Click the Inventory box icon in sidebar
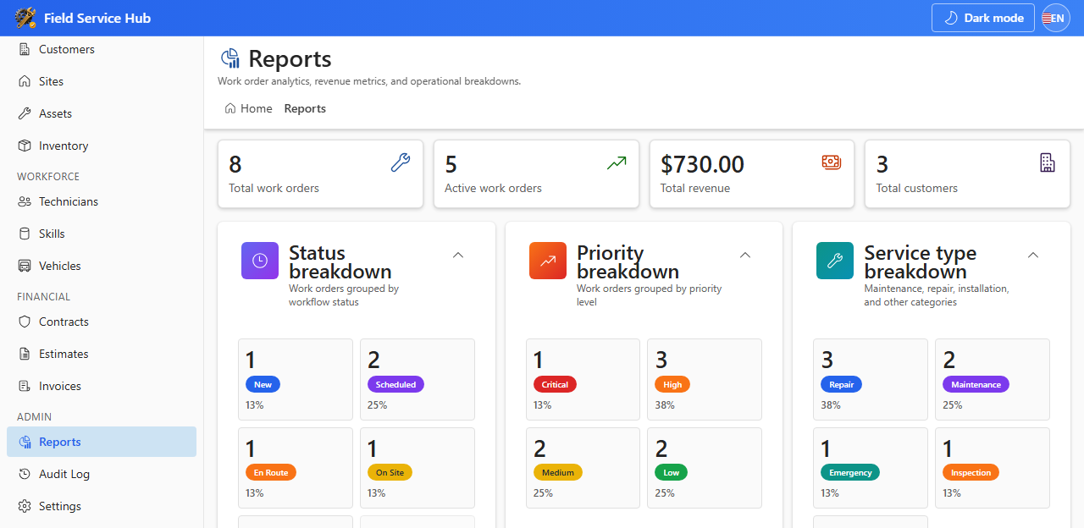Screen dimensions: 1084x528 [25, 146]
